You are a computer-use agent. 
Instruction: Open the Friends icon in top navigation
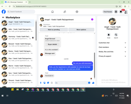[x=65, y=12]
